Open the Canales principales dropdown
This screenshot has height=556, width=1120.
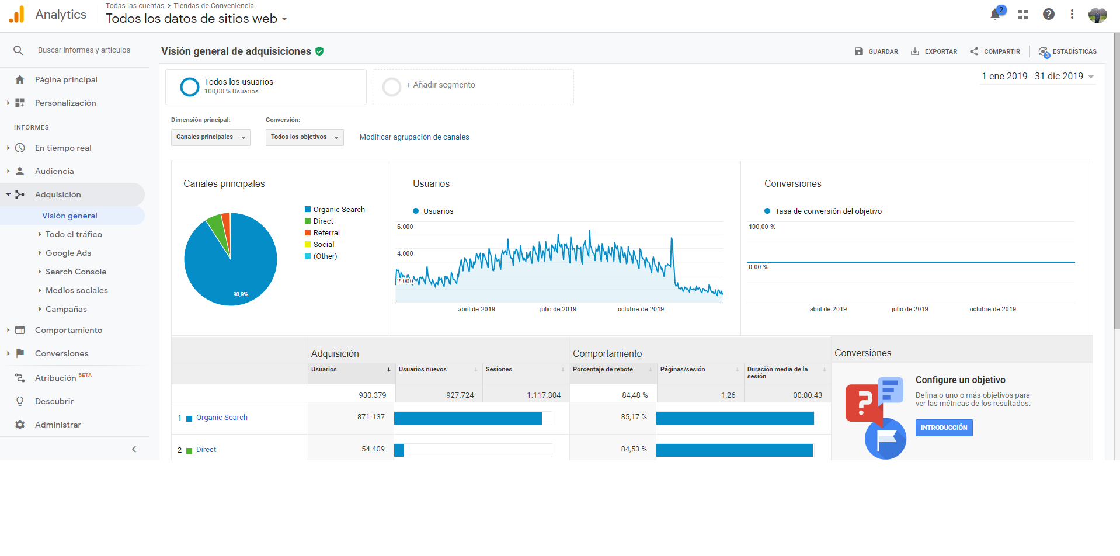pos(211,137)
